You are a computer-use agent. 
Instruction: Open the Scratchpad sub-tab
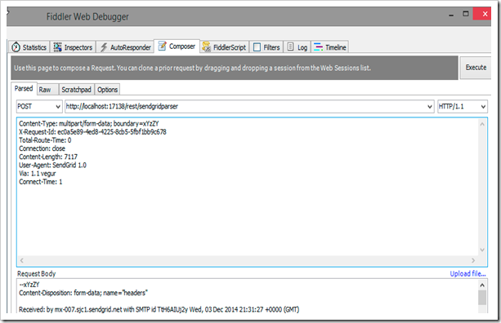(77, 90)
